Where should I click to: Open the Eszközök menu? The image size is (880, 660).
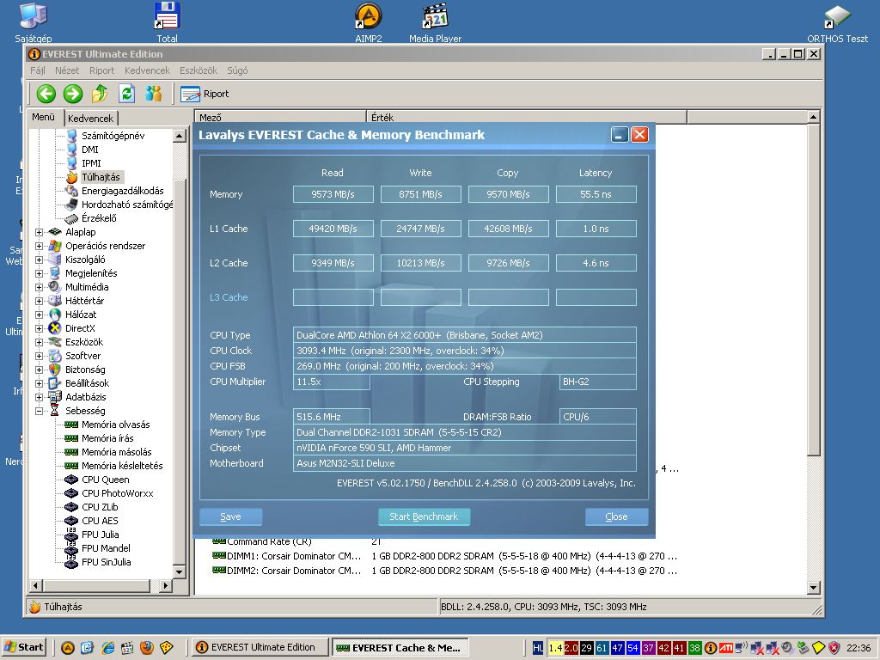(x=199, y=70)
